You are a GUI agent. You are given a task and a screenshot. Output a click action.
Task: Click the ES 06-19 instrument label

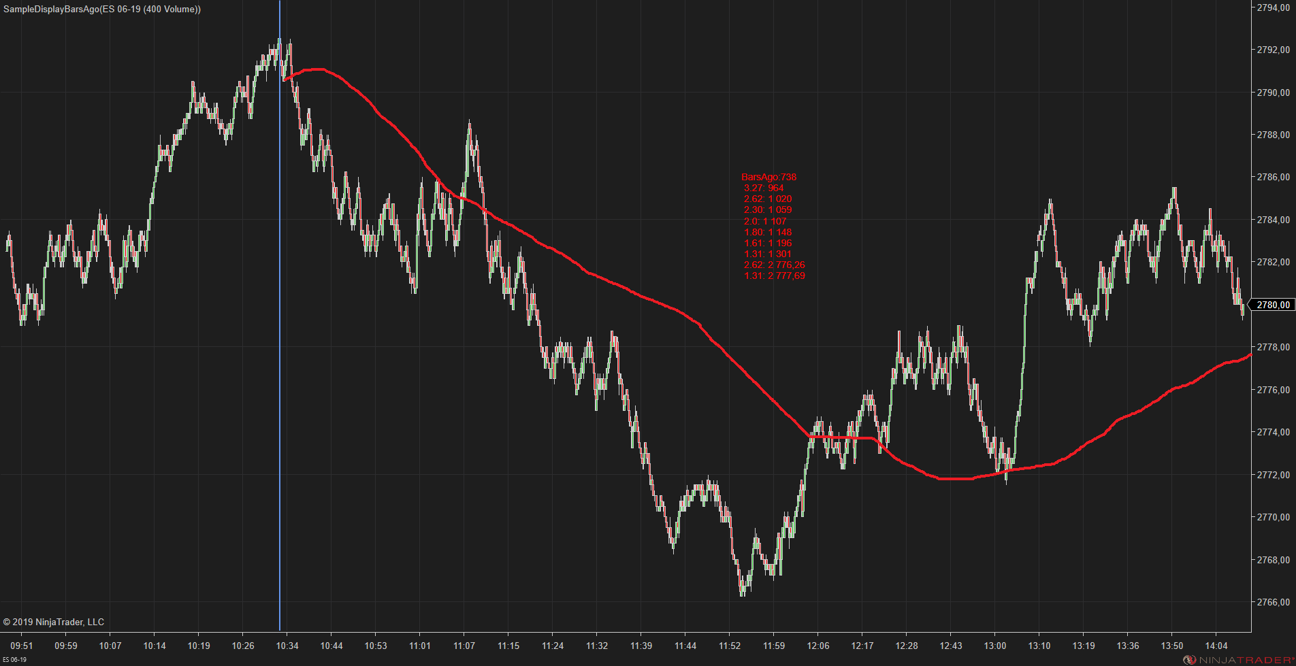[14, 660]
